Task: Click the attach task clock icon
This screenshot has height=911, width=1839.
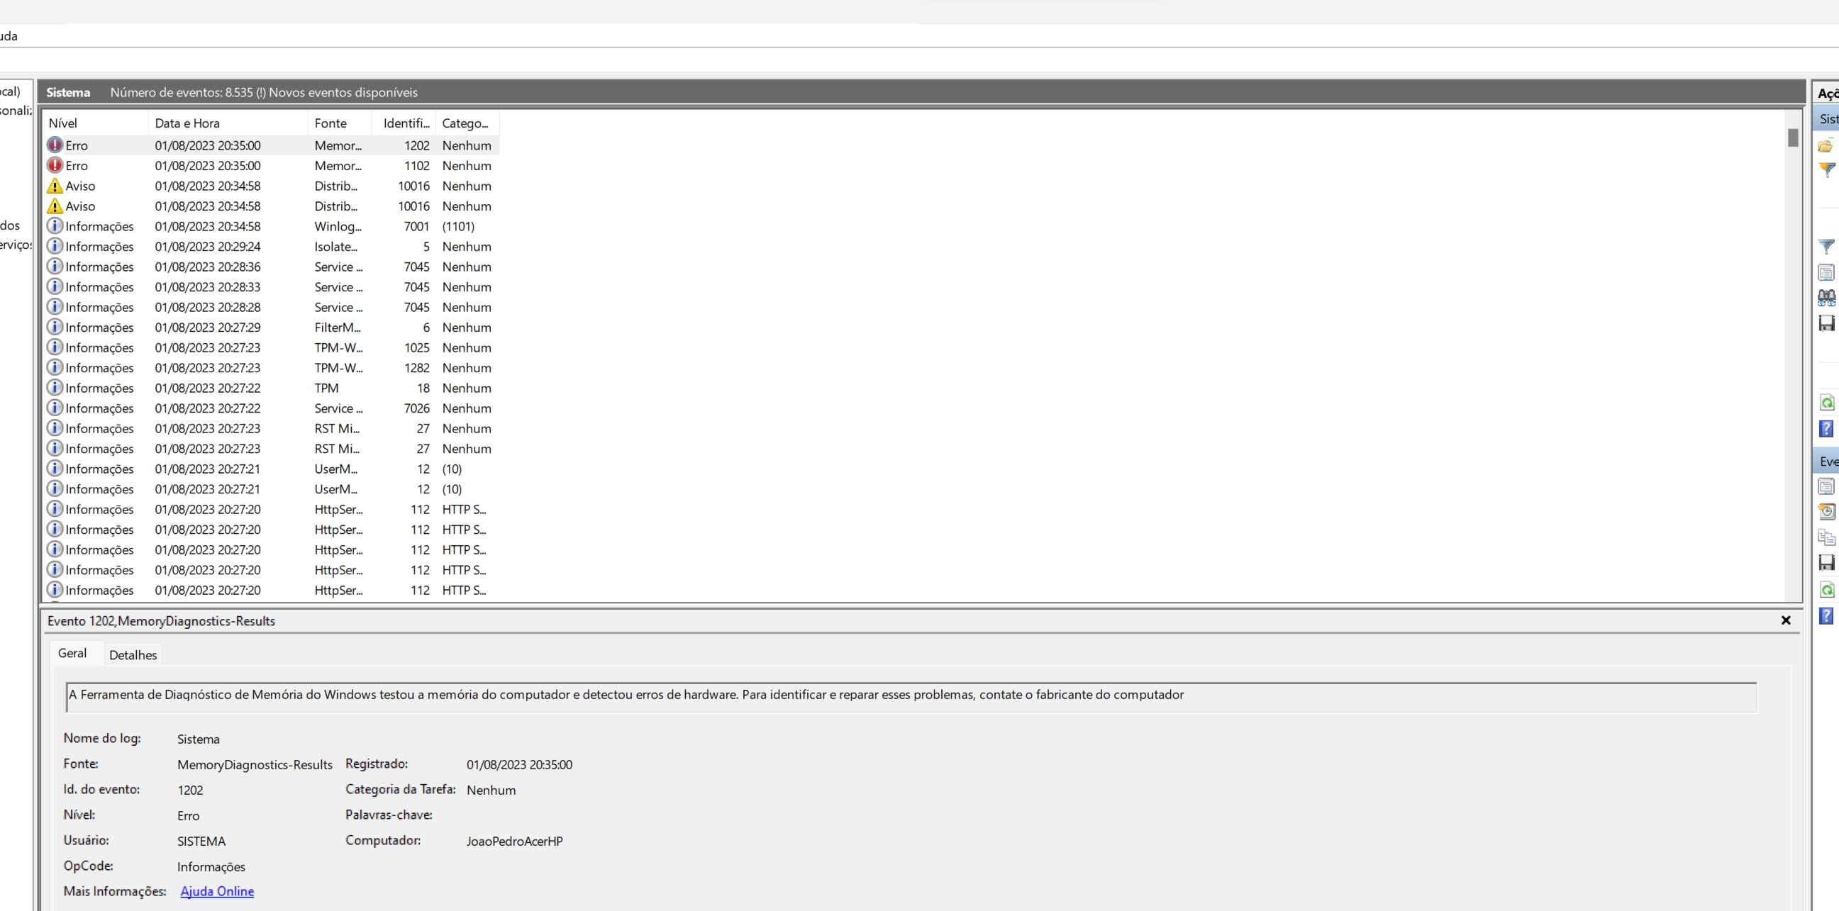Action: coord(1826,511)
